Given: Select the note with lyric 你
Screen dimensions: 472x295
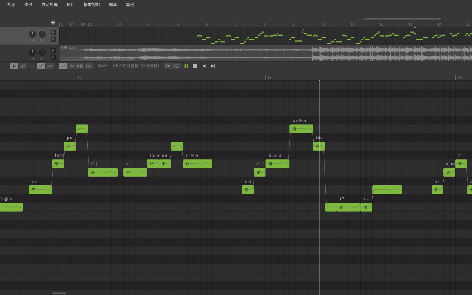Looking at the screenshot, I should pos(437,190).
